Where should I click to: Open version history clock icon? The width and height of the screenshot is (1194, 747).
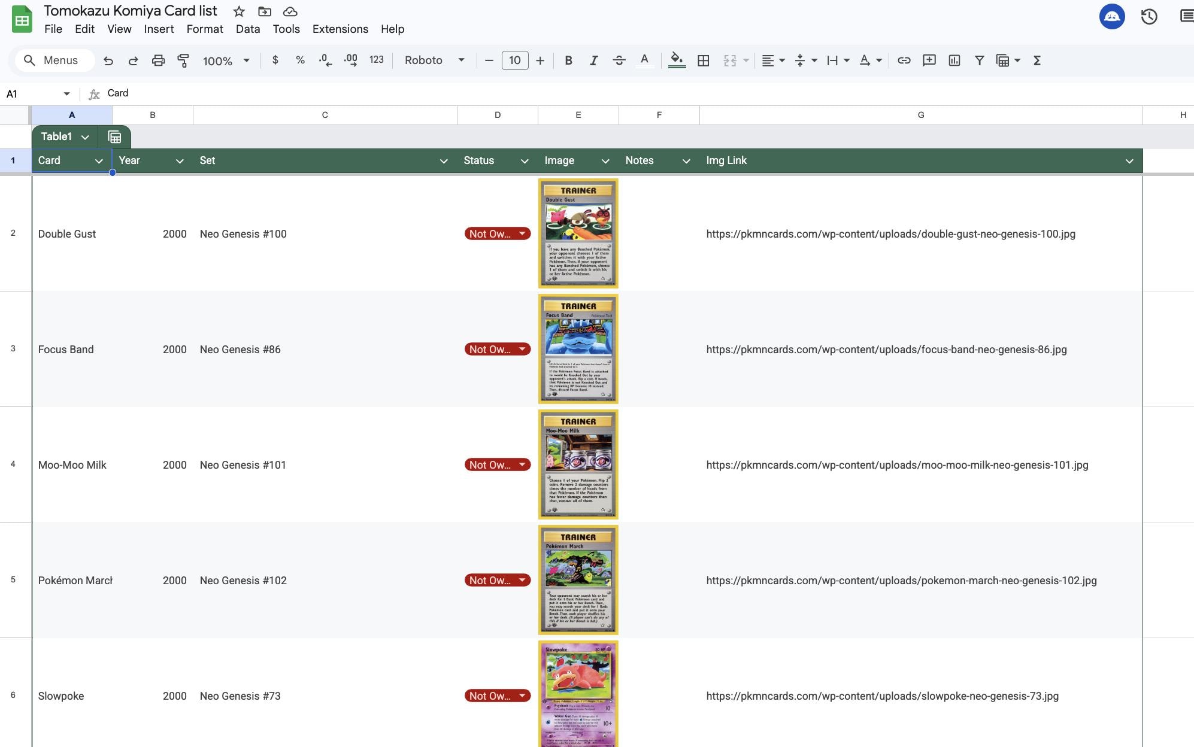[1149, 17]
